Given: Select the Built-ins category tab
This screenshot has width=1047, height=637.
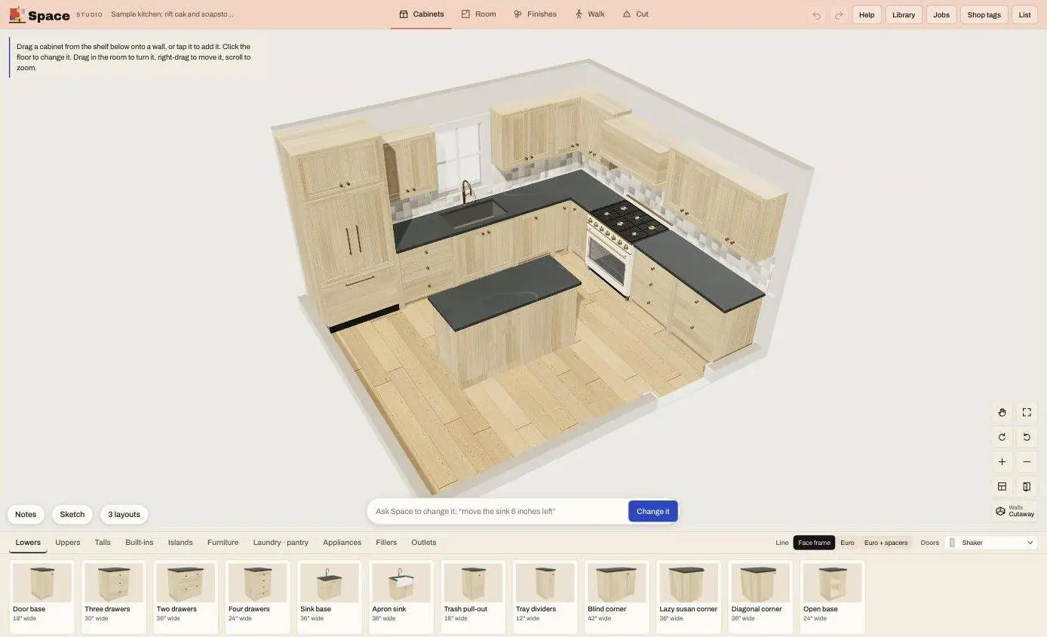Looking at the screenshot, I should [x=140, y=543].
